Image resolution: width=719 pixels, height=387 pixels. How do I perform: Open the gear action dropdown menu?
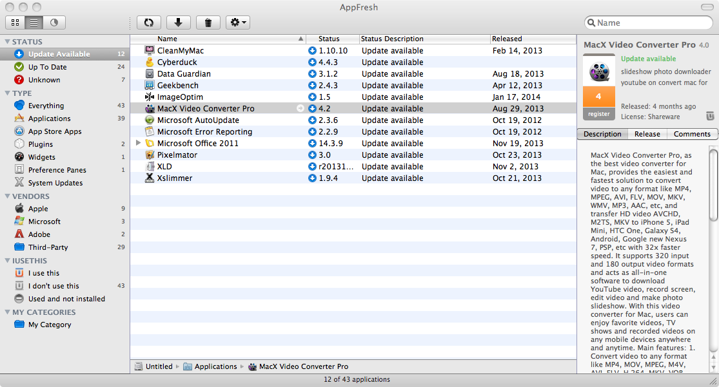[x=238, y=23]
